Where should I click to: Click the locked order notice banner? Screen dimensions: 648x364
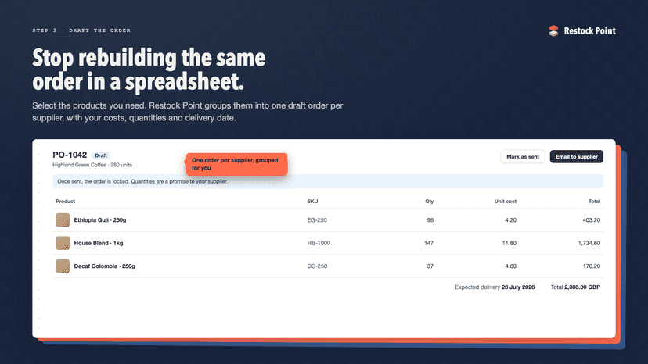tap(328, 181)
